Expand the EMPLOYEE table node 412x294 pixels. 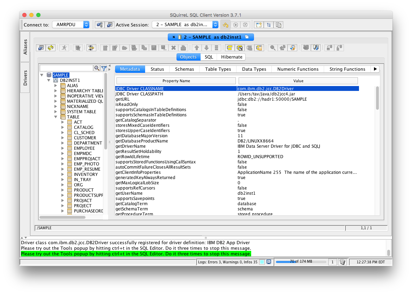pos(63,148)
